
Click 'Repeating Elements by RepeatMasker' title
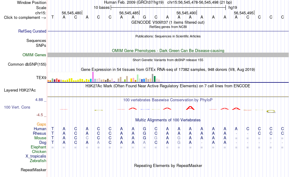(168, 165)
